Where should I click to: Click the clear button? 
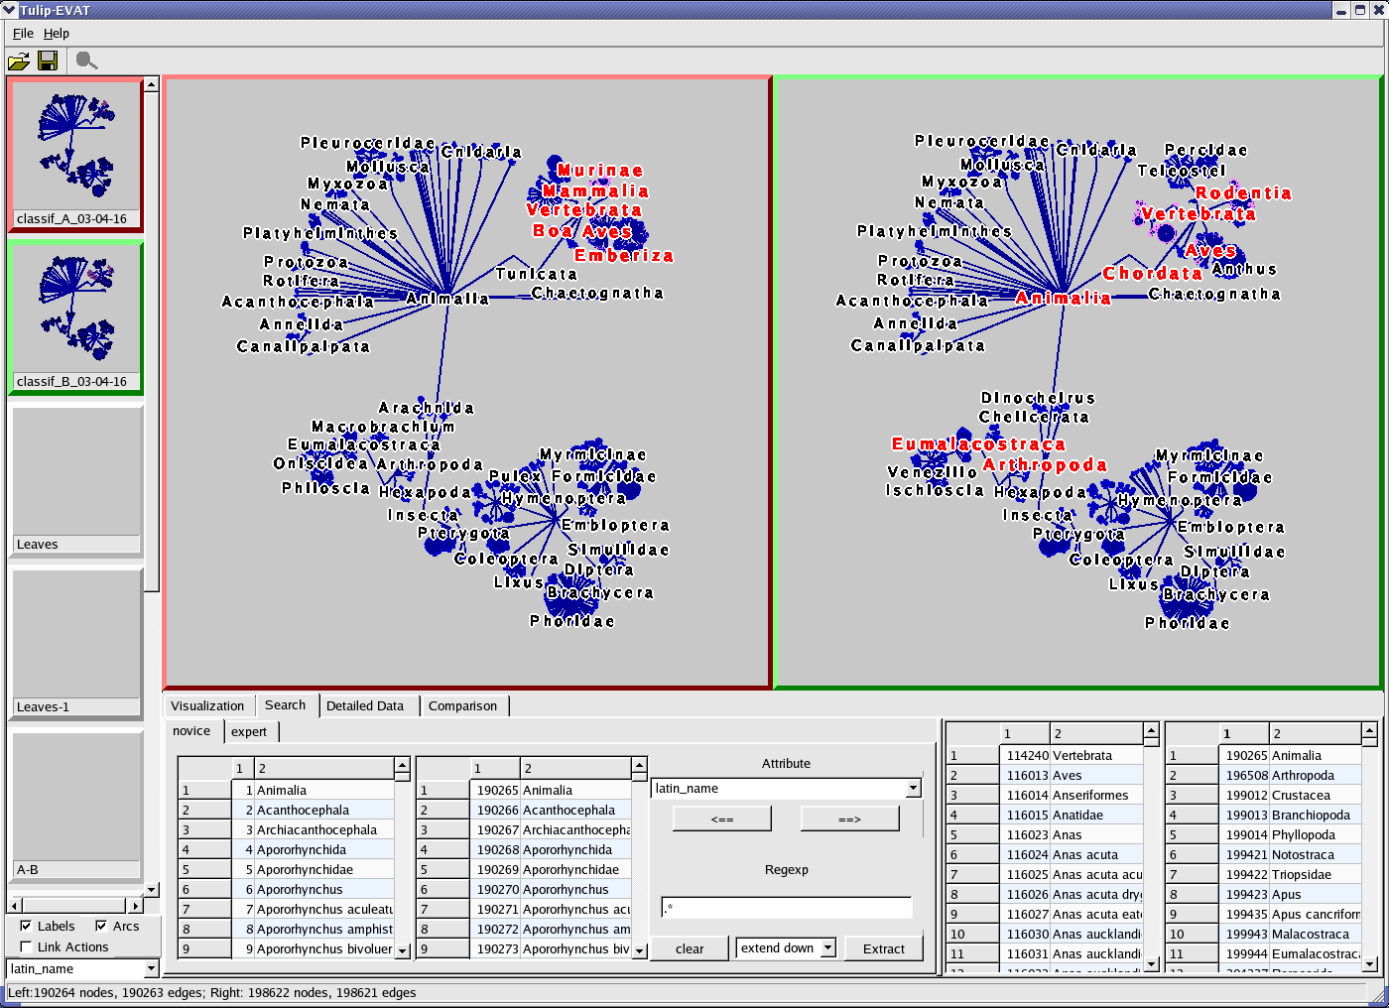point(690,948)
